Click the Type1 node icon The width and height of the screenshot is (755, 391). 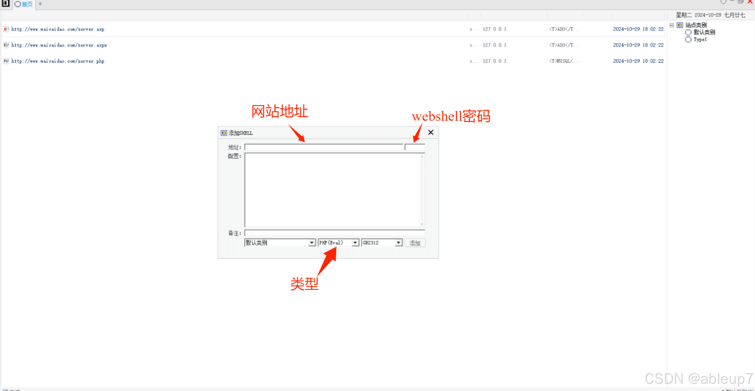tap(688, 39)
